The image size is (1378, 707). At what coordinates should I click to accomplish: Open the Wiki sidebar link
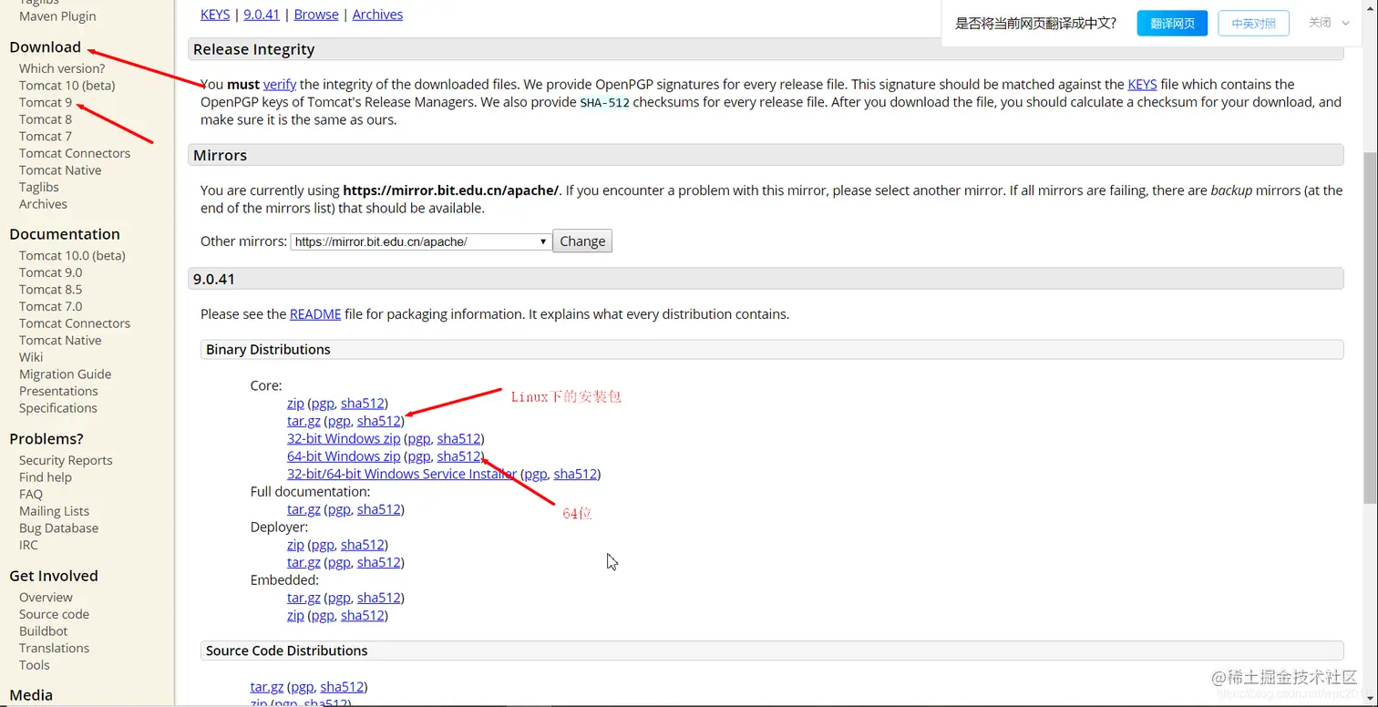click(x=31, y=357)
